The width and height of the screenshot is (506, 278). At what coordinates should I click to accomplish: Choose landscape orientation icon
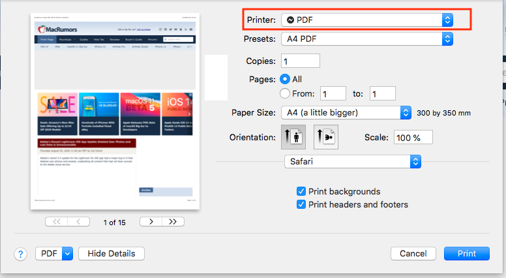pyautogui.click(x=326, y=137)
